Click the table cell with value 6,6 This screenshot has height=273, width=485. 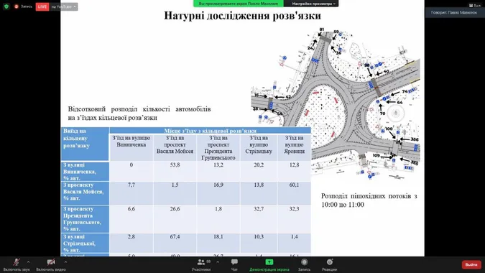coord(131,219)
